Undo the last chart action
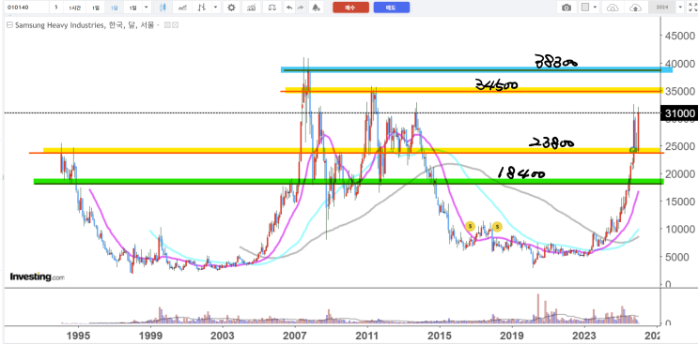The width and height of the screenshot is (698, 344). pos(289,7)
